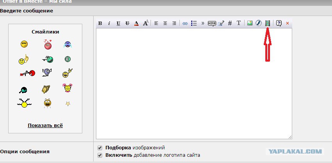Toggle Включить добавление логотипа сайта checkbox

point(100,155)
